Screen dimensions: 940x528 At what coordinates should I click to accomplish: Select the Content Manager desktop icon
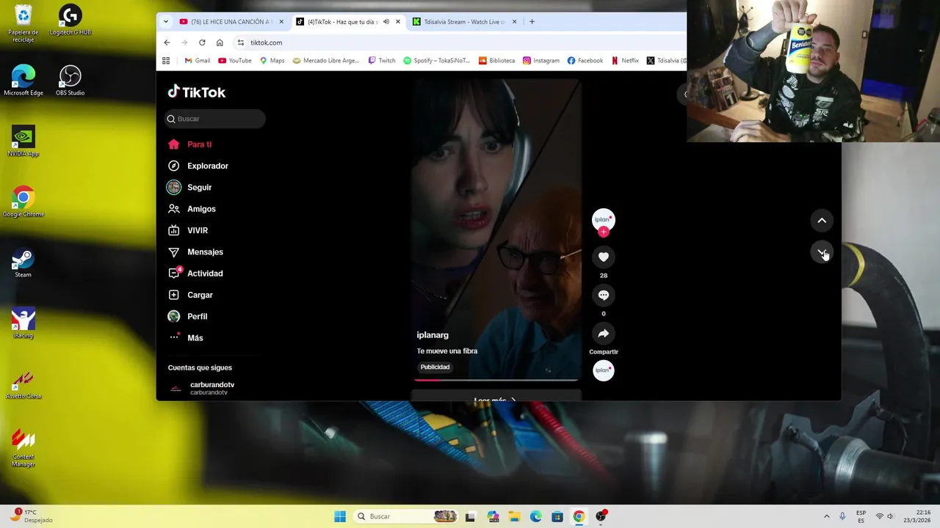point(23,447)
